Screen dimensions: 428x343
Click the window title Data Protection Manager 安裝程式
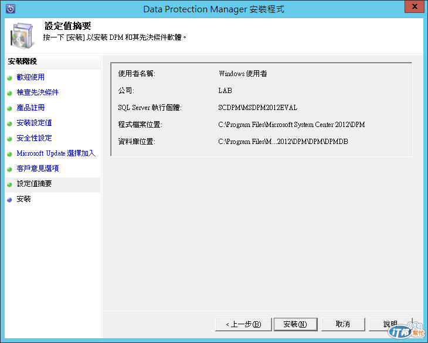(214, 9)
